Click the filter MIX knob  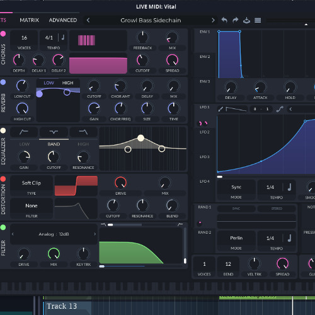pyautogui.click(x=54, y=254)
